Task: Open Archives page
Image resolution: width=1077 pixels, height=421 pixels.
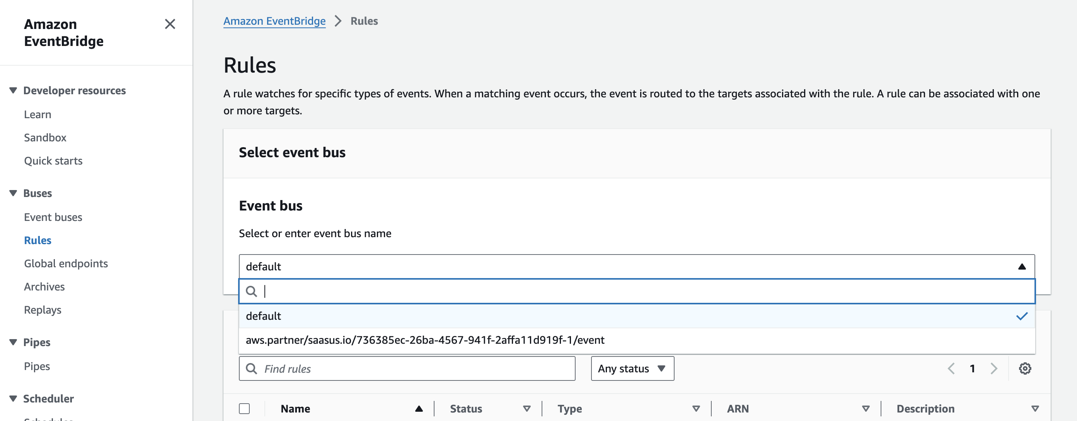Action: (44, 287)
